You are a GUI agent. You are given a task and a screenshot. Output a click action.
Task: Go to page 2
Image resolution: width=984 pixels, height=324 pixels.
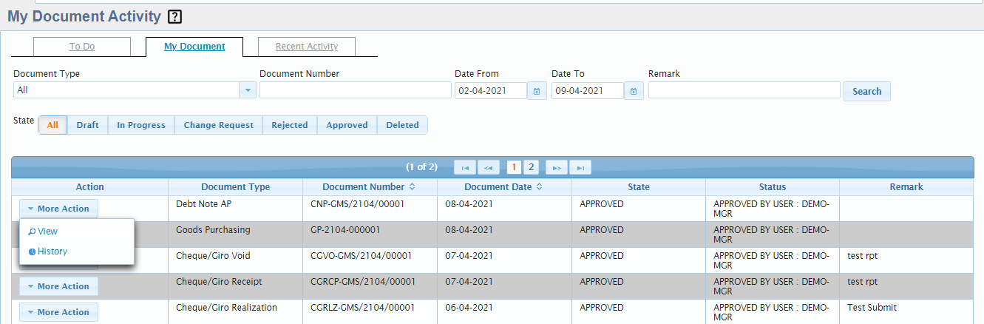click(x=531, y=168)
